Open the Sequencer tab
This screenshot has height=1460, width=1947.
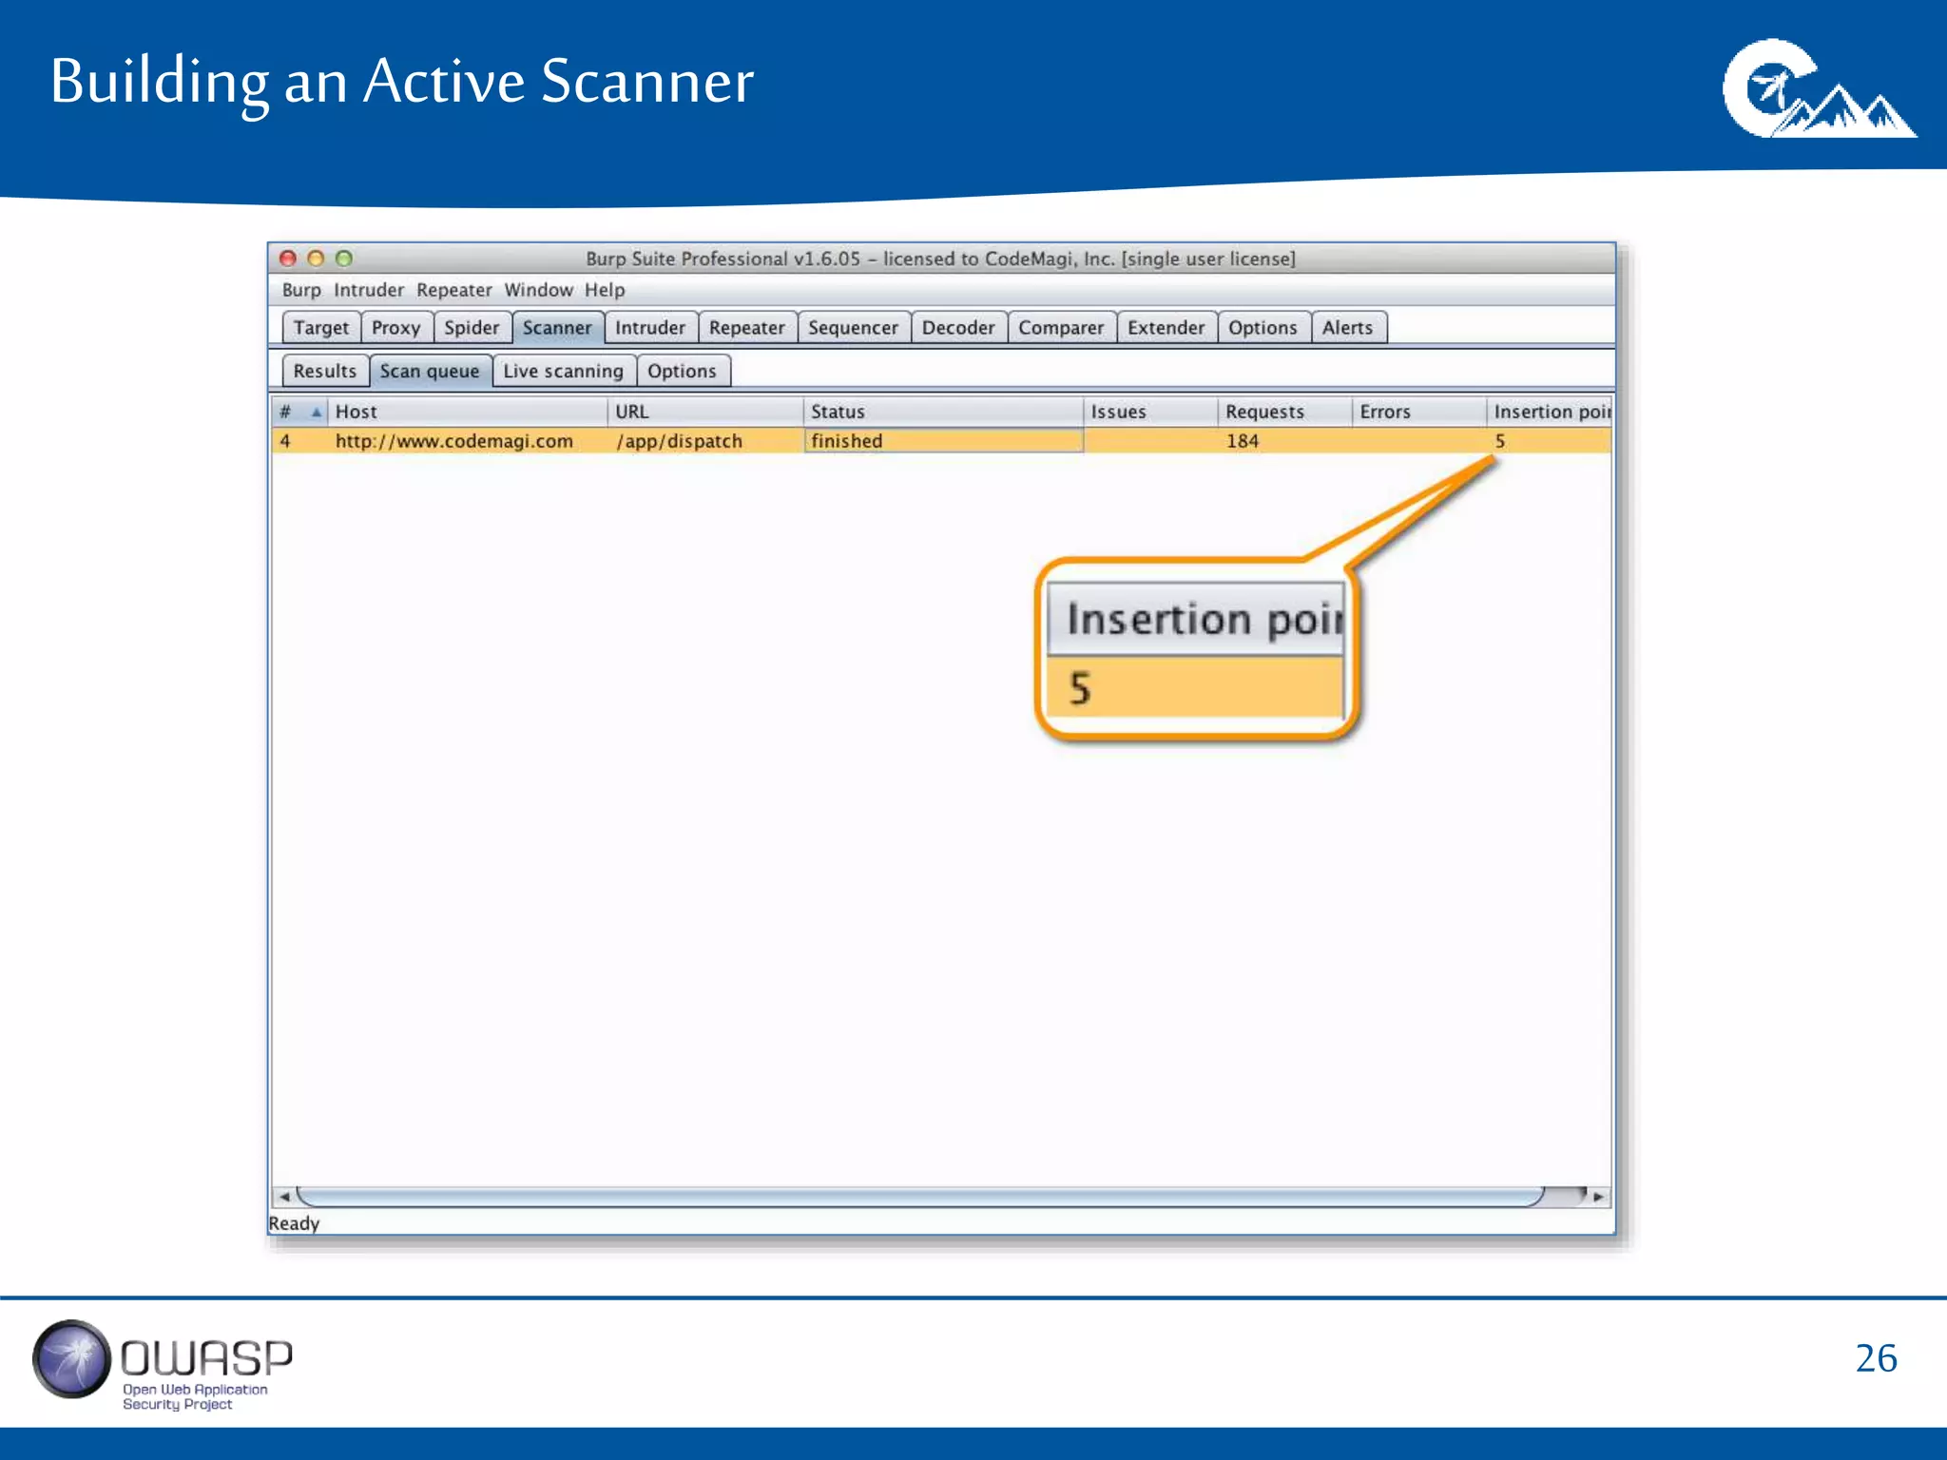tap(854, 328)
